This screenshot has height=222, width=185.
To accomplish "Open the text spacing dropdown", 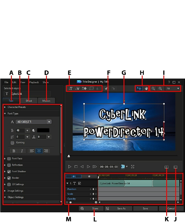I will tap(49, 137).
